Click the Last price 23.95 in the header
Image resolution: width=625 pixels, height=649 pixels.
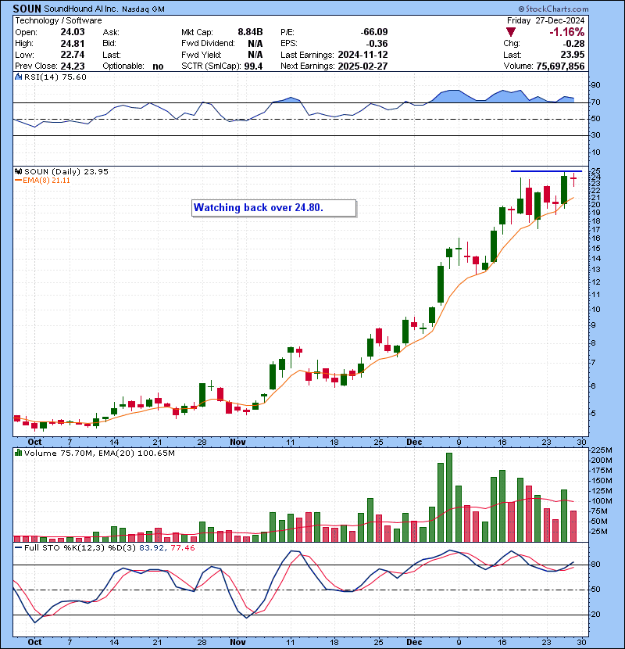click(x=573, y=55)
